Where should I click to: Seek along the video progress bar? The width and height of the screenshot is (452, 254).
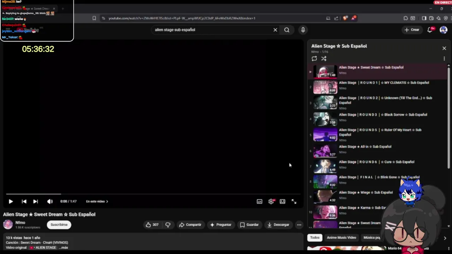[153, 194]
